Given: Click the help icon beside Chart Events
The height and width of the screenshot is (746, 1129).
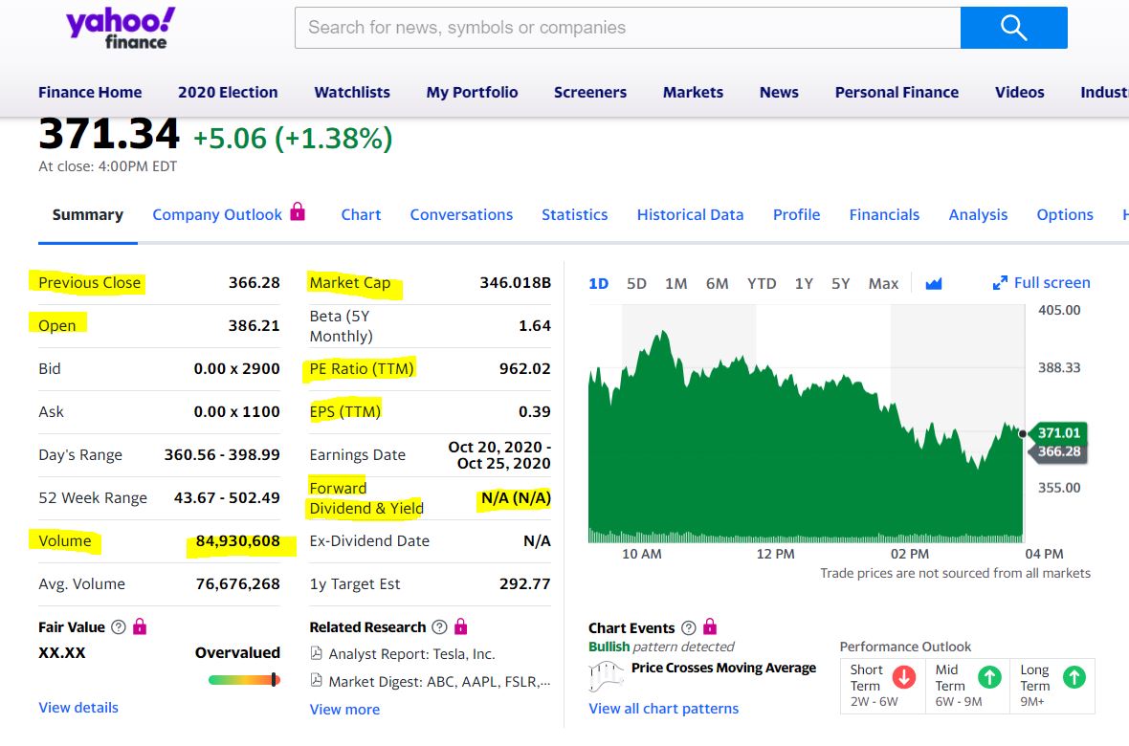Looking at the screenshot, I should point(688,628).
